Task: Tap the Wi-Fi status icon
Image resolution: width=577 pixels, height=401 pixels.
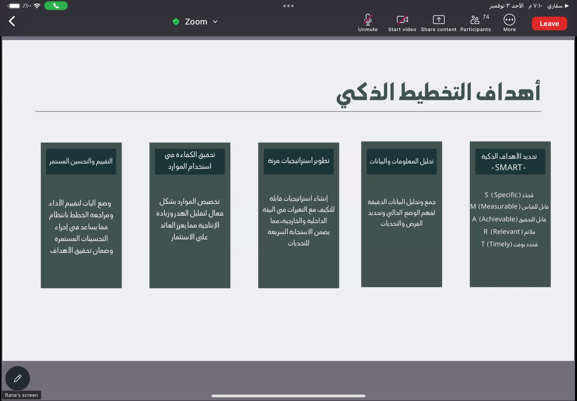Action: [x=37, y=6]
